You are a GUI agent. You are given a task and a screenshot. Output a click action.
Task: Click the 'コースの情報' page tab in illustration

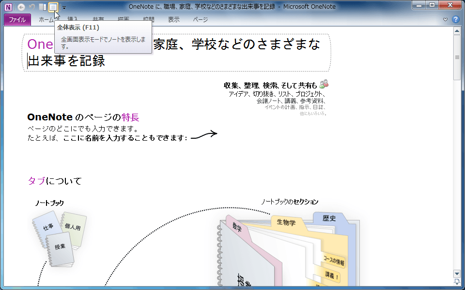click(334, 260)
